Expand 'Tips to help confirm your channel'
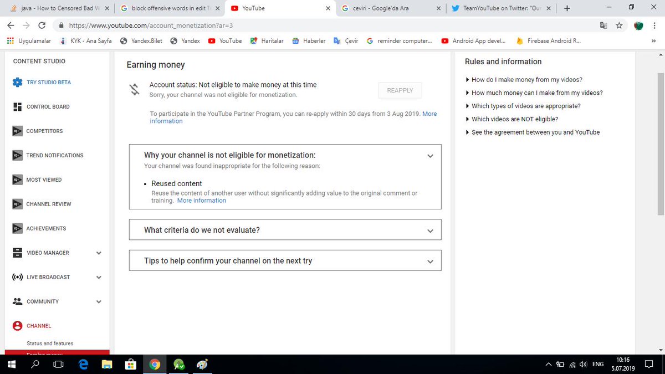Screen dimensions: 665x374 pos(430,262)
